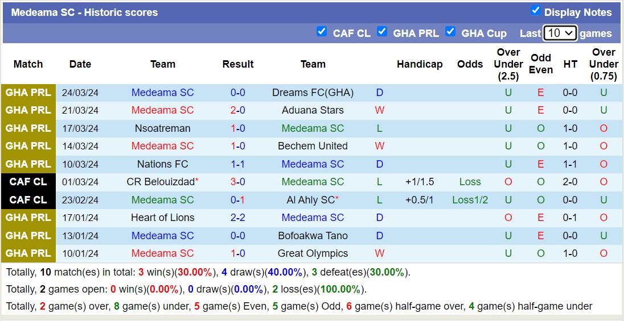
Task: Toggle the Display Notes checkbox
Action: click(535, 10)
